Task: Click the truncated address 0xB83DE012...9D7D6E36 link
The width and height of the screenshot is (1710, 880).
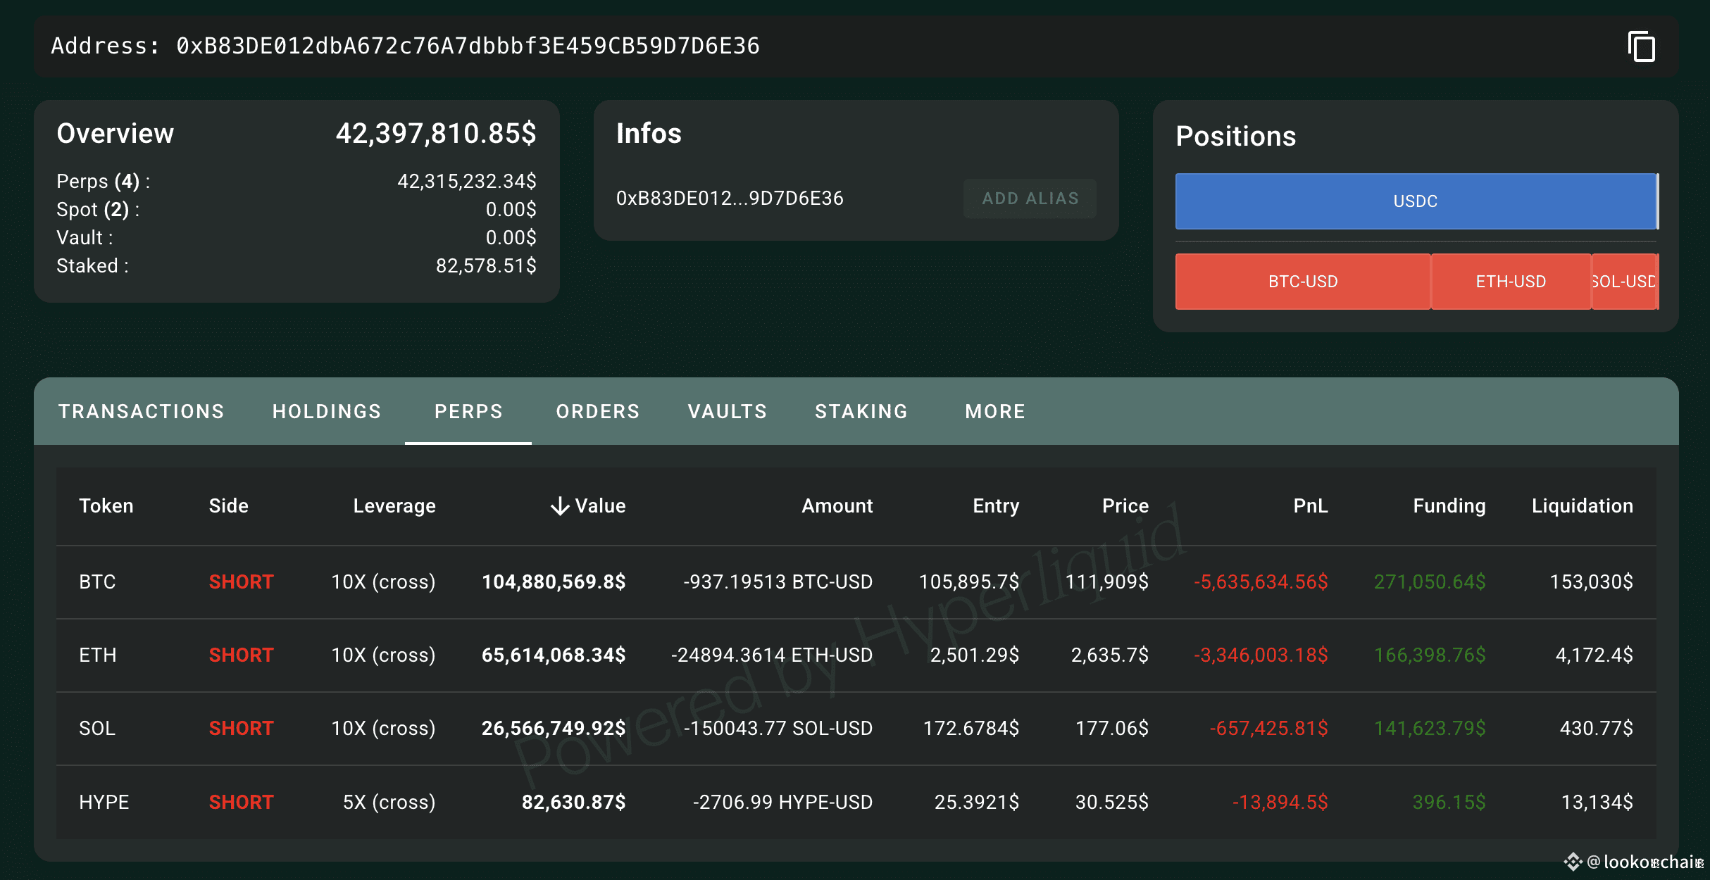Action: point(729,199)
